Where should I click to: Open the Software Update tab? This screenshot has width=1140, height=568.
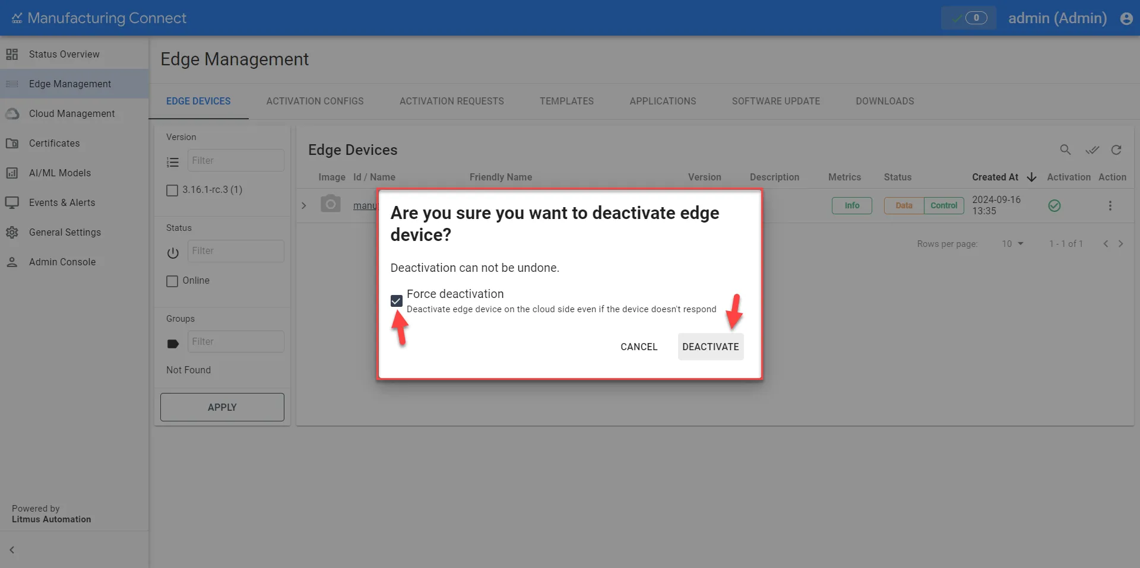coord(776,101)
